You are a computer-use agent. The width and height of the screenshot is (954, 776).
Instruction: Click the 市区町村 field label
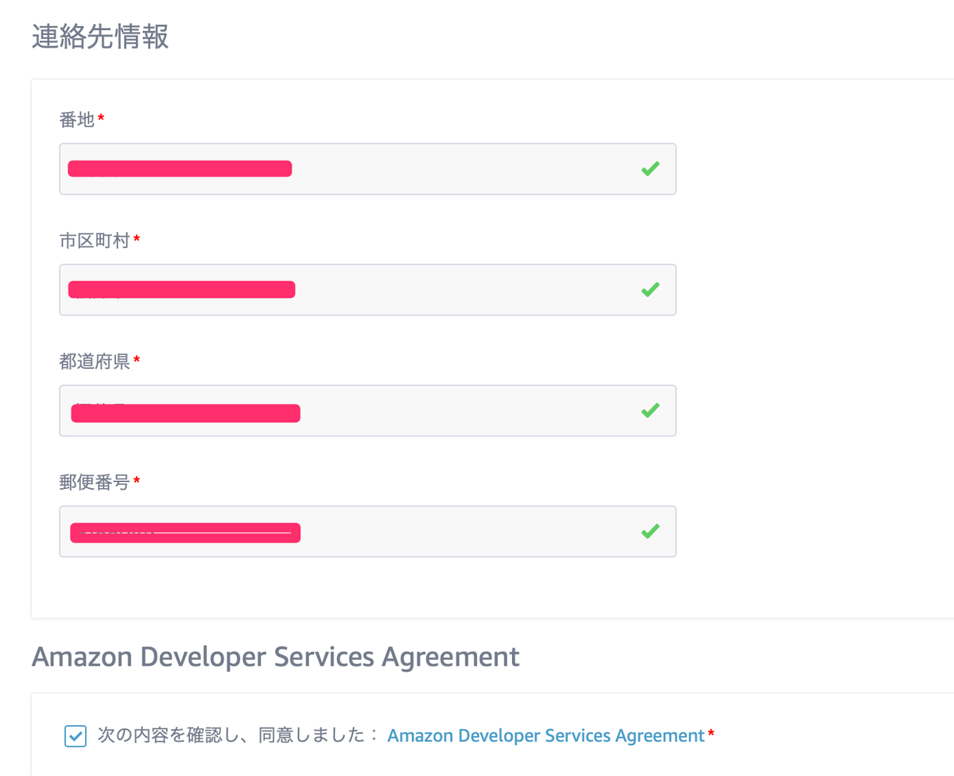(95, 240)
